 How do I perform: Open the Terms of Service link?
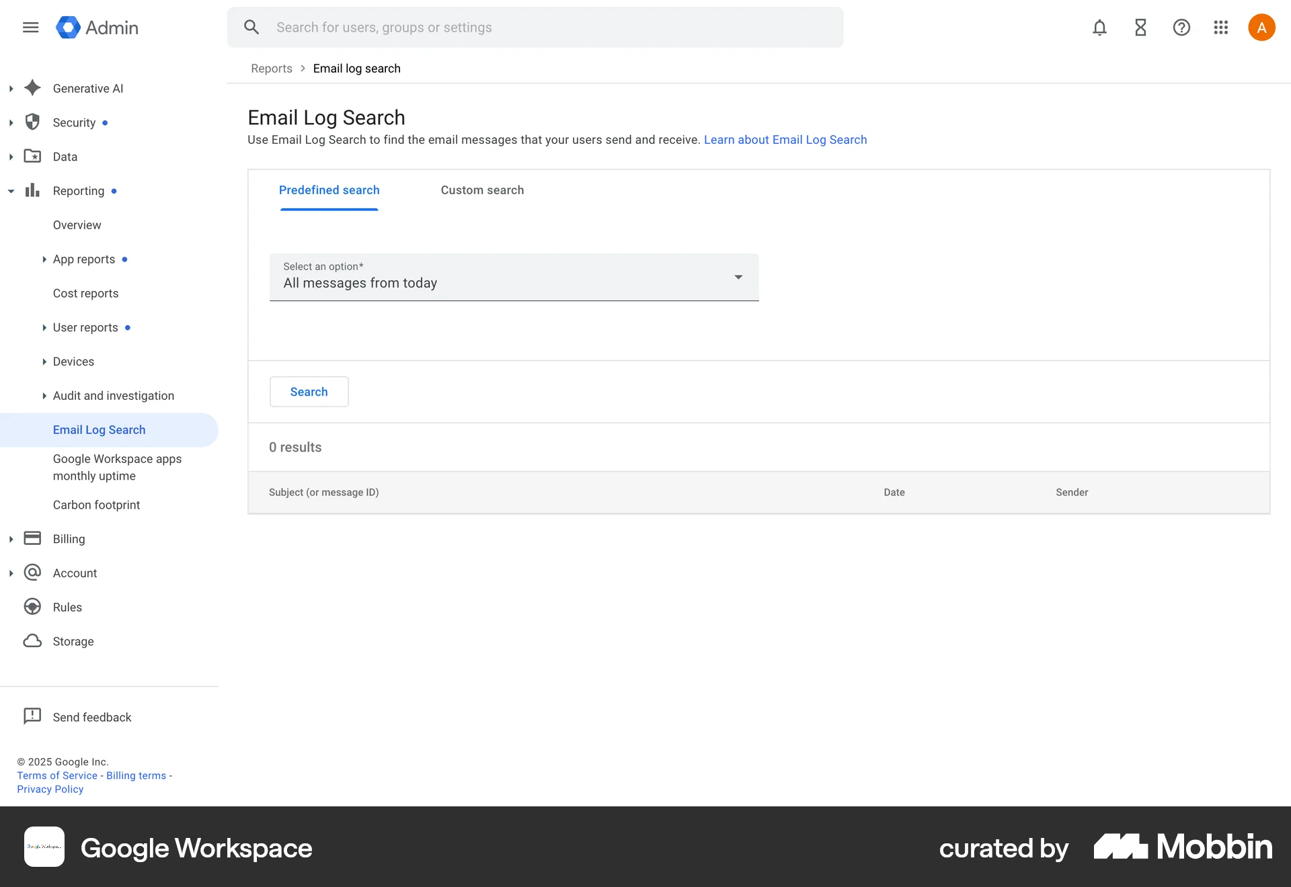click(x=56, y=775)
